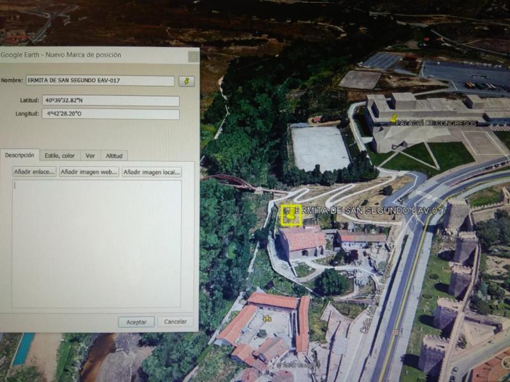Viewport: 510px width, 382px height.
Task: Close the Nuevo Marca de posición dialog
Action: [x=193, y=56]
